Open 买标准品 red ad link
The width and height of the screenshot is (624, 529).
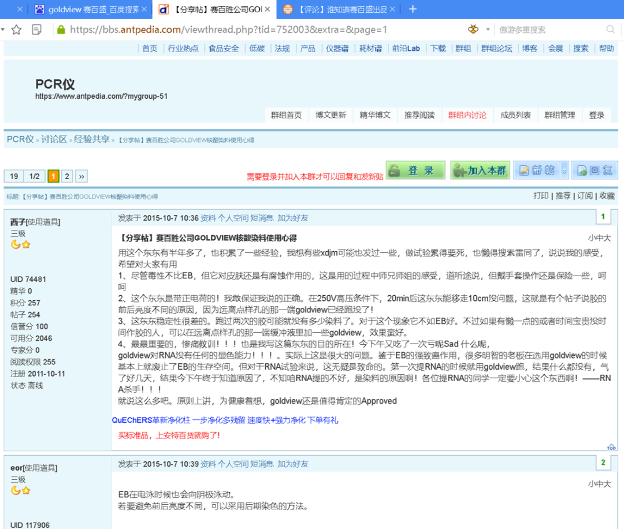[169, 435]
